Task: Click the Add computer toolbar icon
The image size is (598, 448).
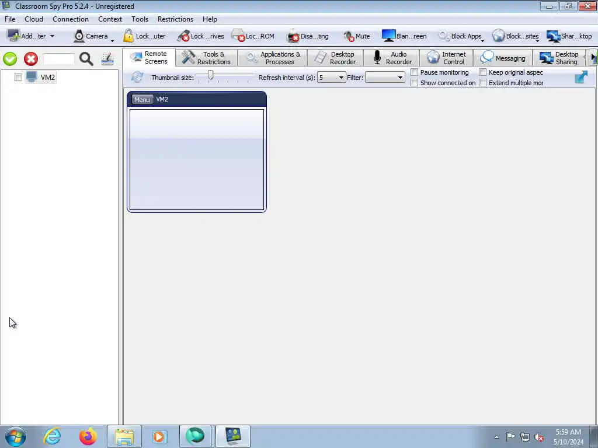Action: pos(14,36)
